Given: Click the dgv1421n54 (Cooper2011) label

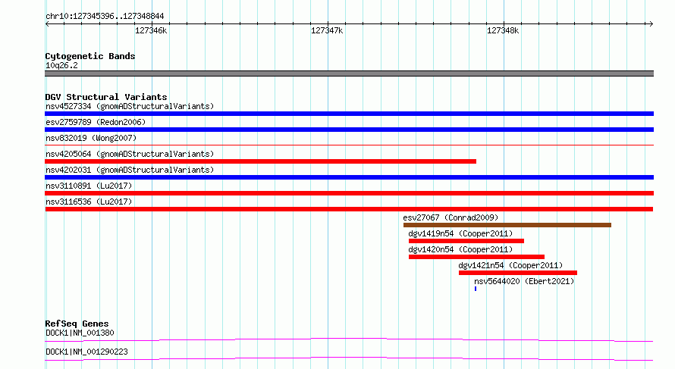Looking at the screenshot, I should point(510,265).
